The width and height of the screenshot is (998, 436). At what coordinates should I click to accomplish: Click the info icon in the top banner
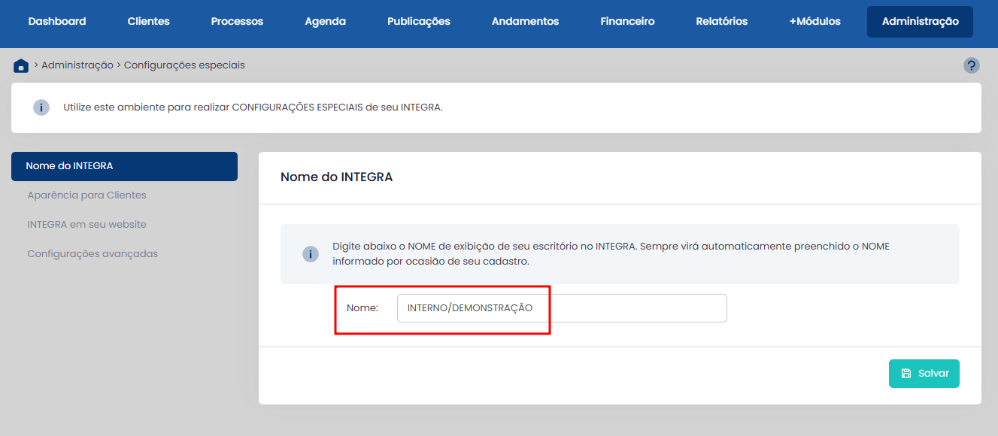click(x=41, y=107)
